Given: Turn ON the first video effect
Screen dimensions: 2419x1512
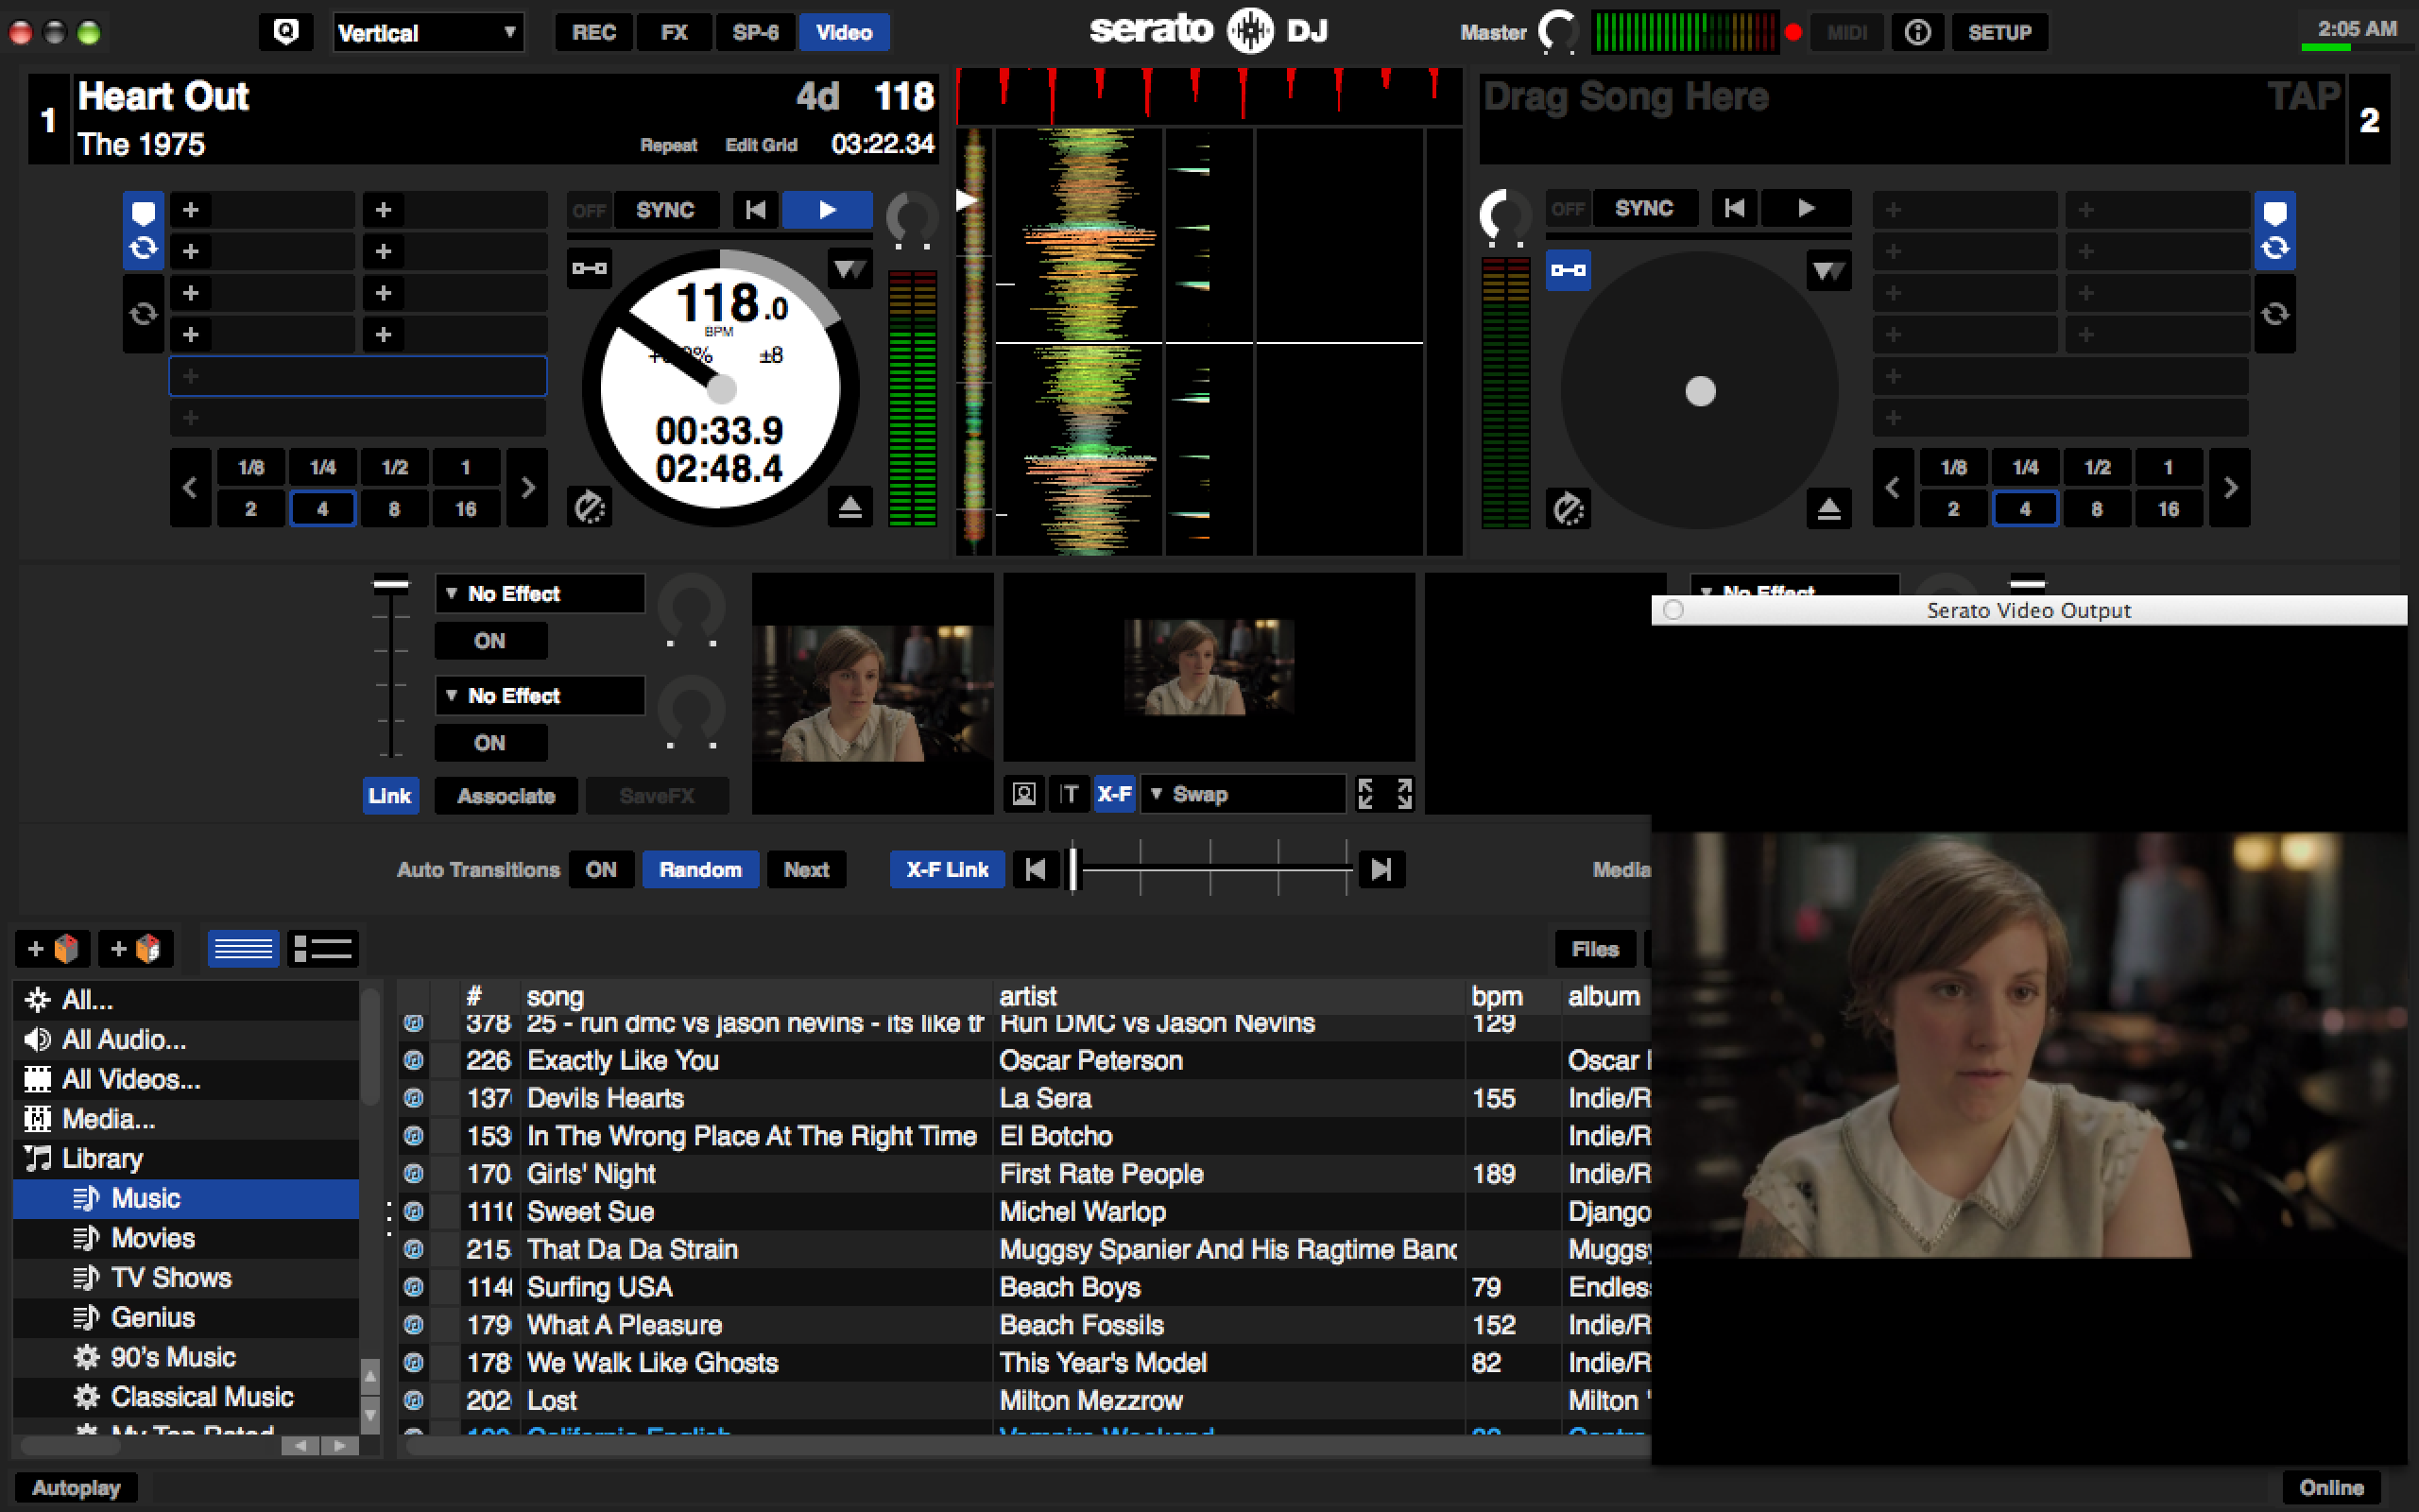Looking at the screenshot, I should click(x=489, y=641).
